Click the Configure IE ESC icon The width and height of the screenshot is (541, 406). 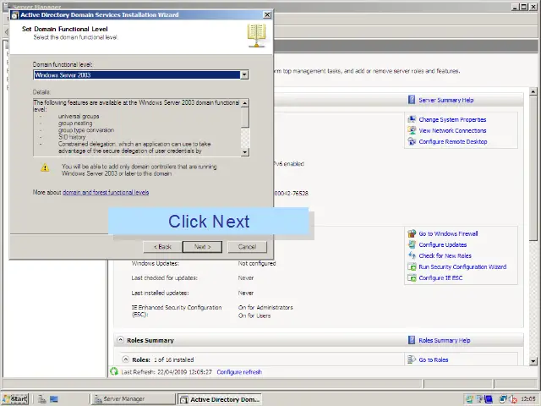pos(412,277)
